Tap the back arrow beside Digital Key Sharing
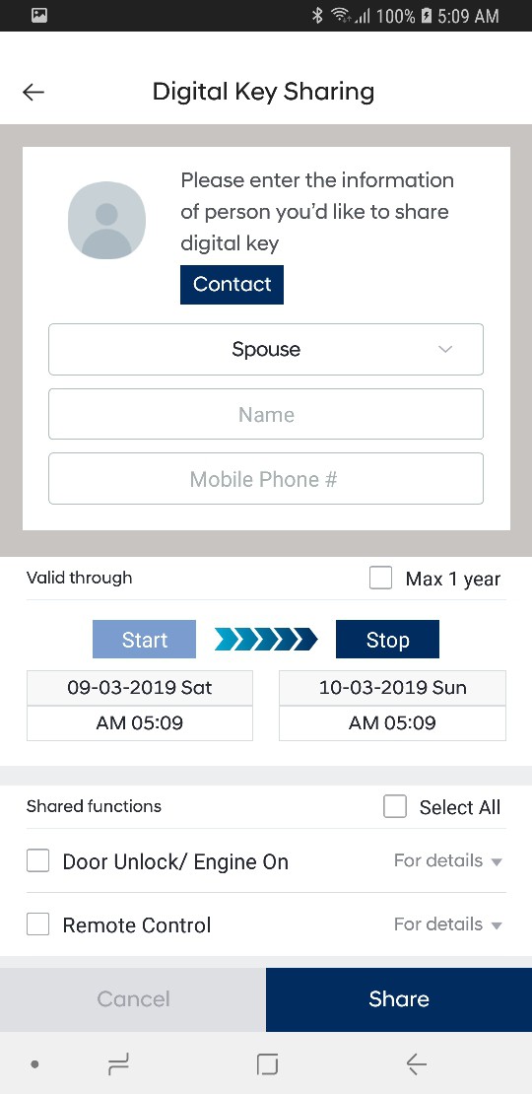The width and height of the screenshot is (532, 1094). [33, 92]
